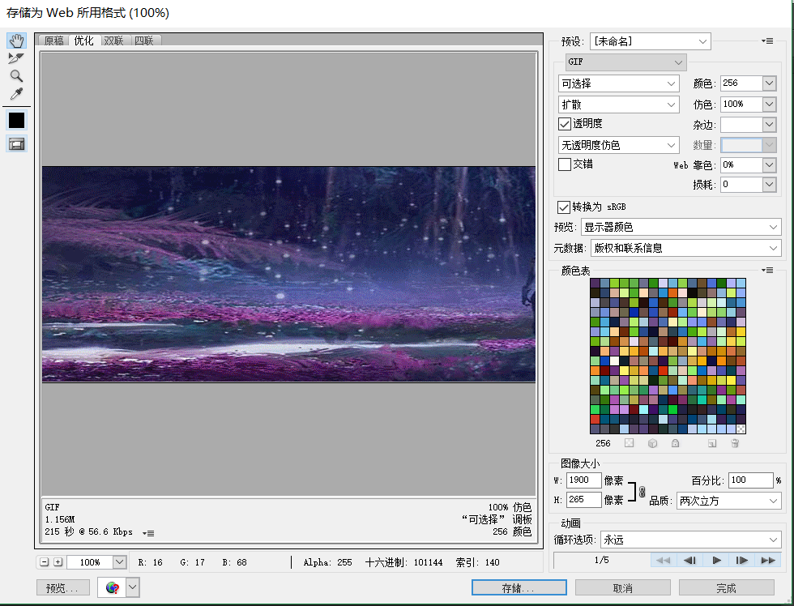794x606 pixels.
Task: Open the 循环选项 永远 dropdown
Action: point(690,540)
